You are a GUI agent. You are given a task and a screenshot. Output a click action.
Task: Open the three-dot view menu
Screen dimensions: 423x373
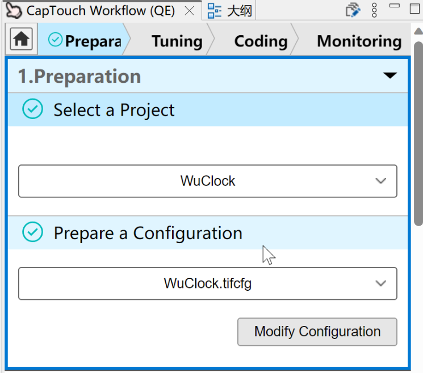click(374, 10)
